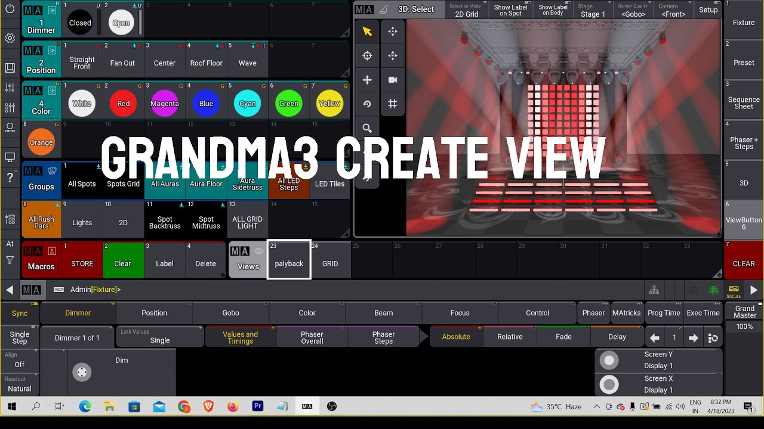Open Link Values dropdown showing Single

tap(160, 337)
